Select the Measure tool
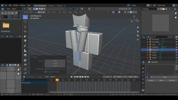 25,51
